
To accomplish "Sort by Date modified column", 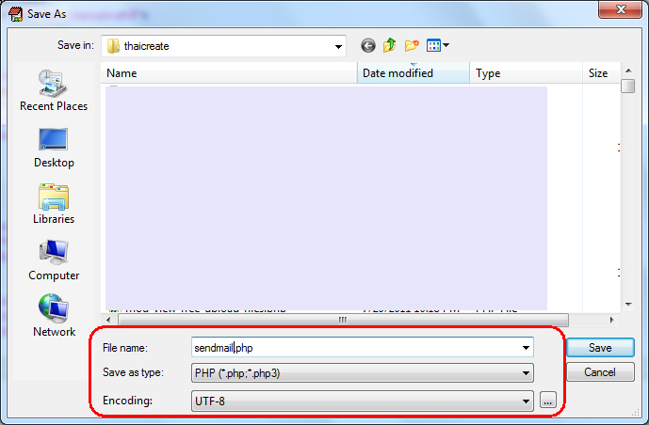I will pos(414,73).
